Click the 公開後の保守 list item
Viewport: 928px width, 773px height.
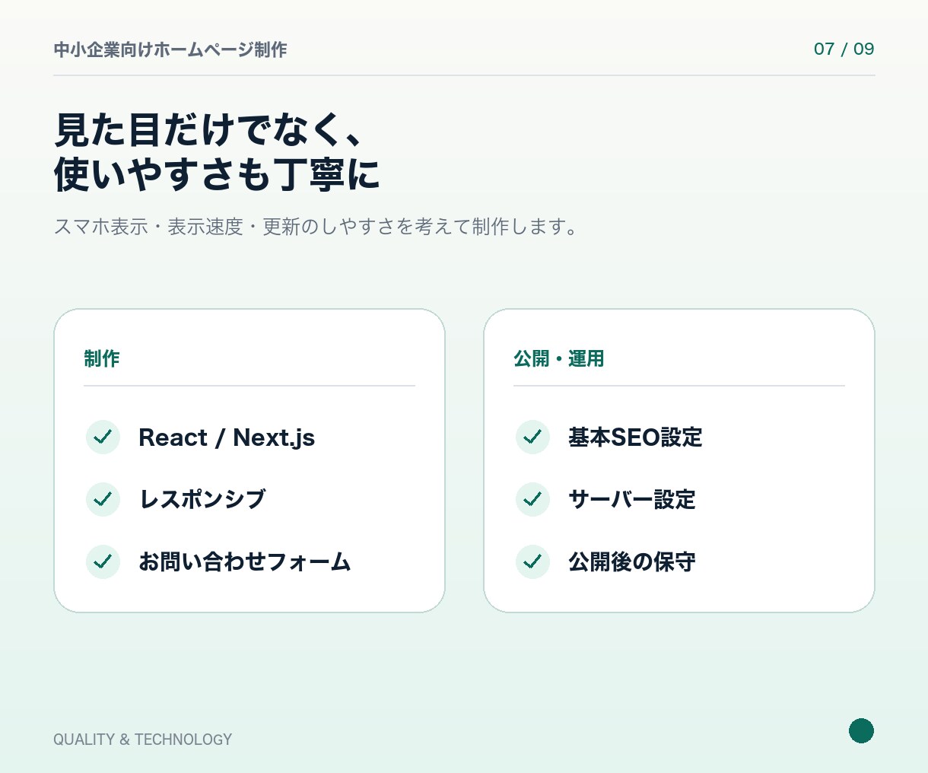632,562
